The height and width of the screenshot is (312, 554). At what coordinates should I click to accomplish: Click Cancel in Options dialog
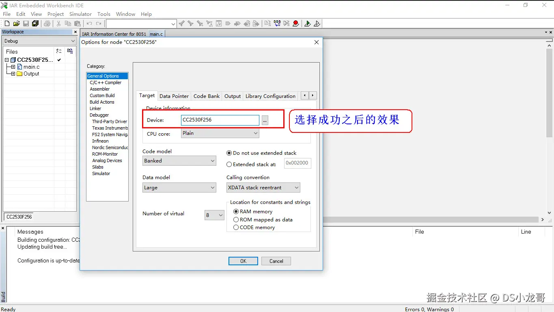(x=276, y=261)
